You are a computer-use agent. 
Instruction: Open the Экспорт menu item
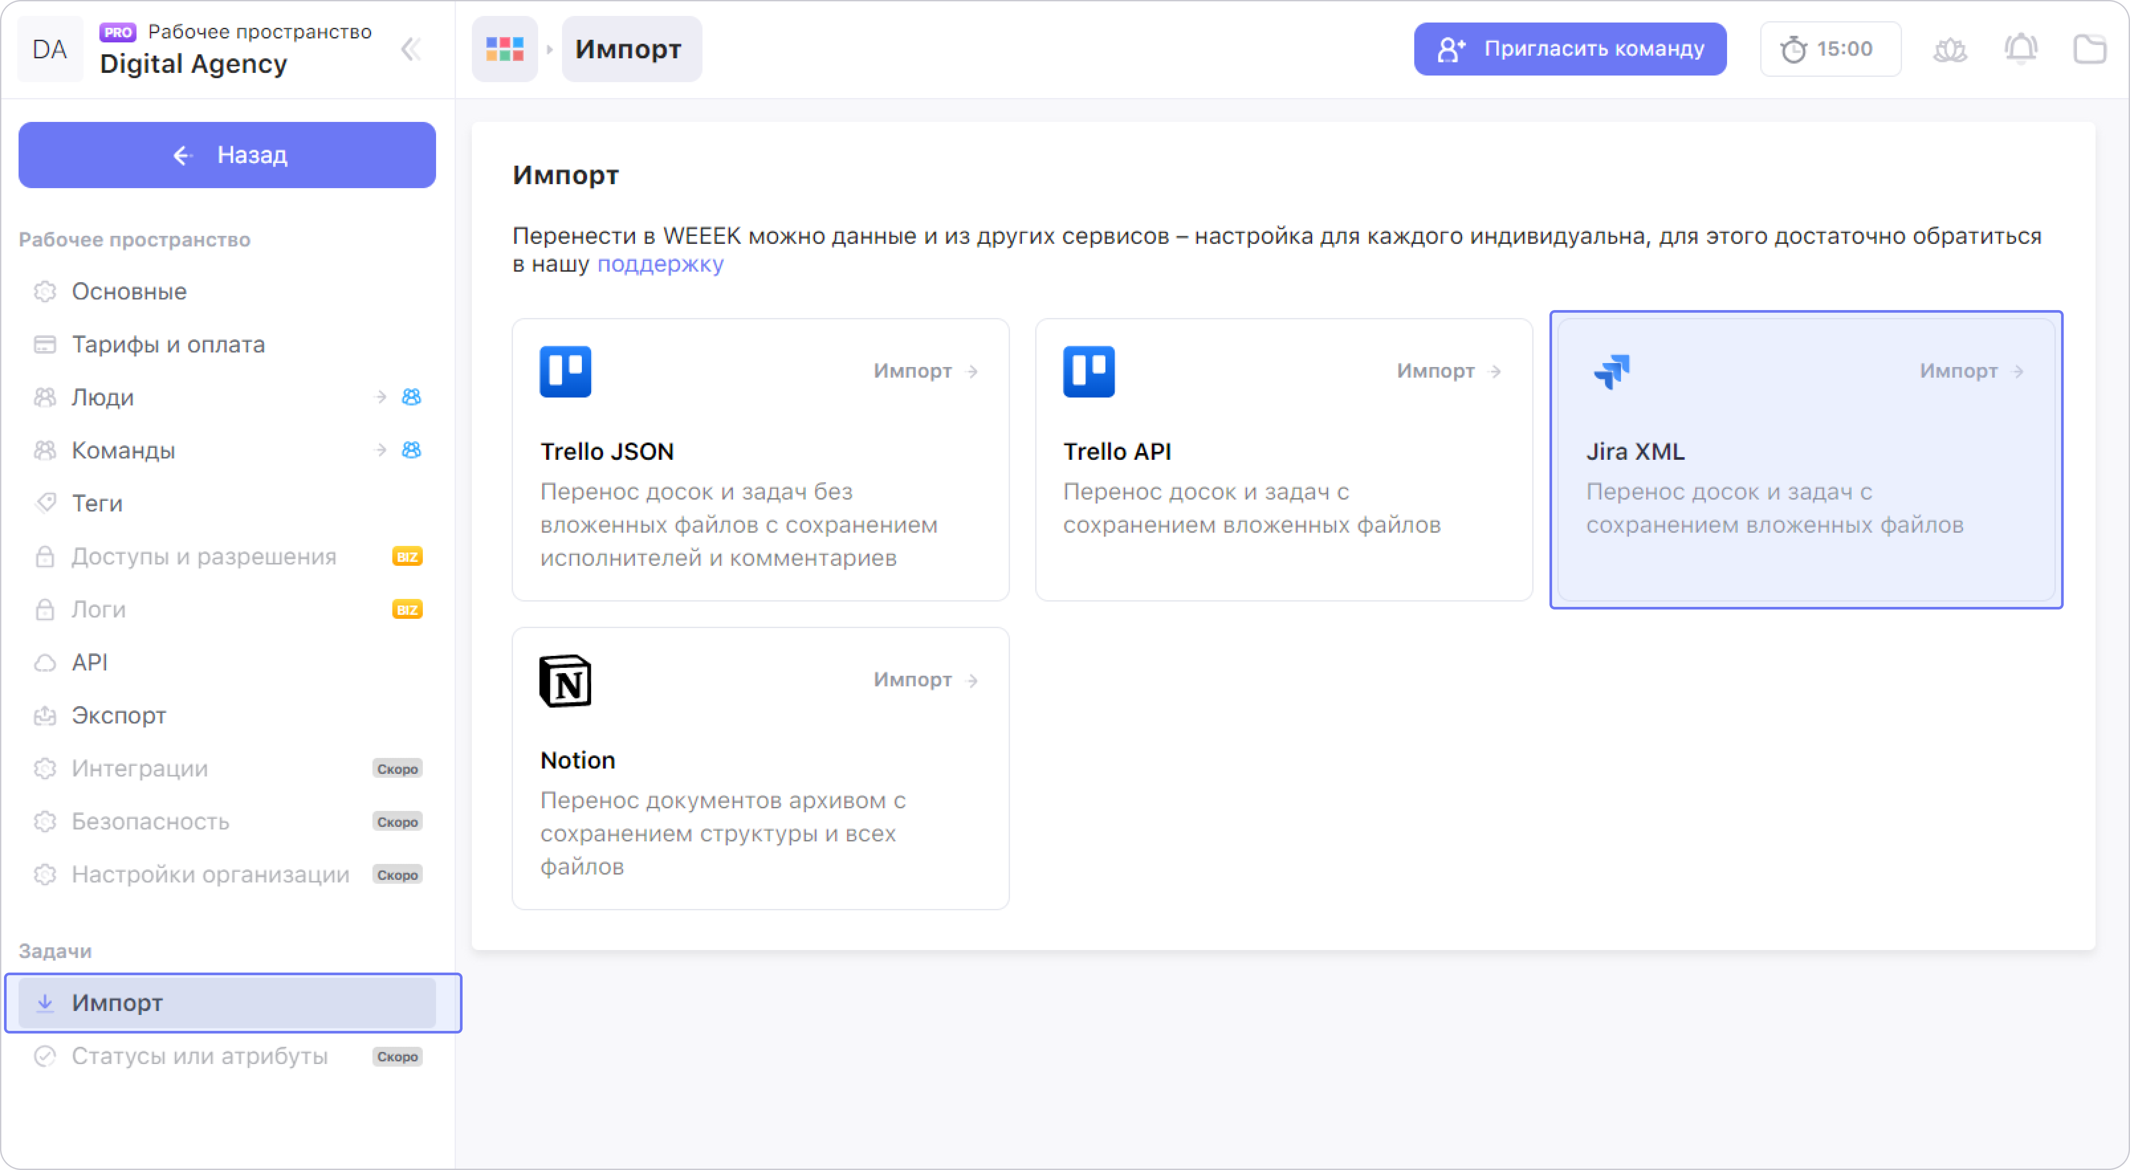(118, 715)
